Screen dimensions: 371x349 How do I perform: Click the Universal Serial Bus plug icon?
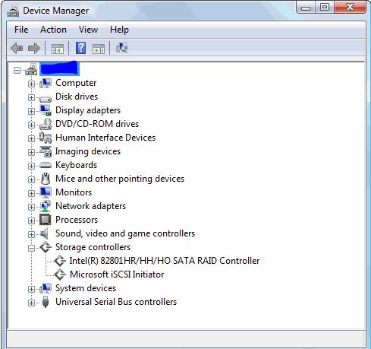(46, 302)
